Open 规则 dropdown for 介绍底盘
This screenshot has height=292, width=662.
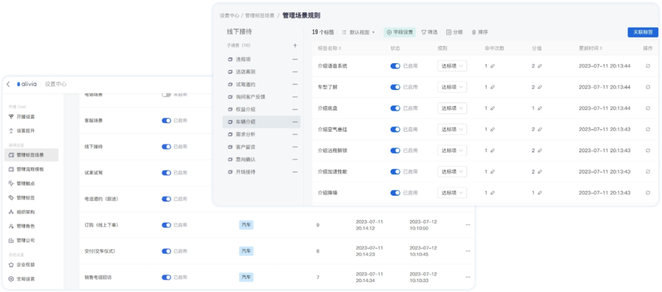coord(452,108)
